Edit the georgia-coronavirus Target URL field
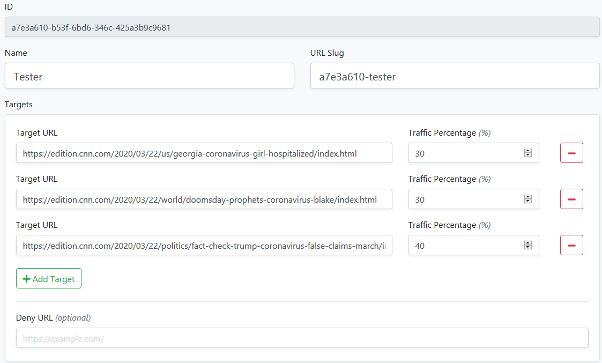 click(204, 153)
